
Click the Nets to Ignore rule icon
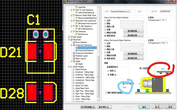tap(74, 59)
